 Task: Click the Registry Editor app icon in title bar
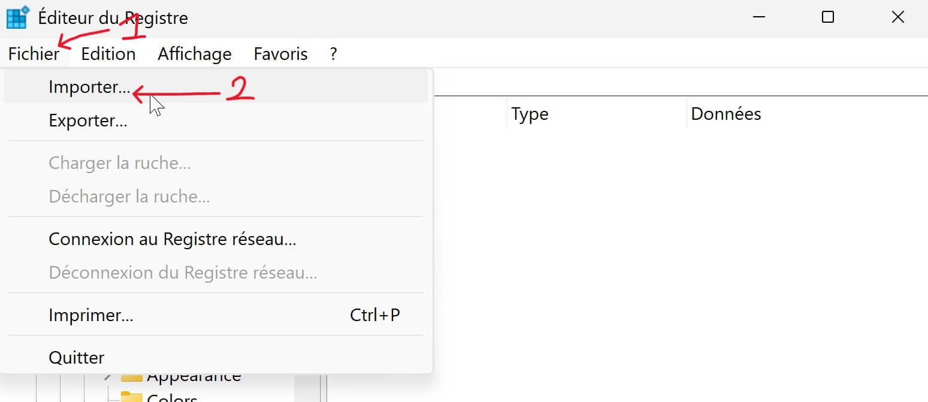tap(17, 17)
